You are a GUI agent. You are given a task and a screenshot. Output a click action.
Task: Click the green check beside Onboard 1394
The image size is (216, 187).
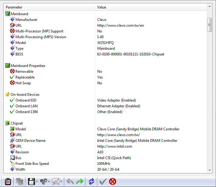tap(12, 112)
